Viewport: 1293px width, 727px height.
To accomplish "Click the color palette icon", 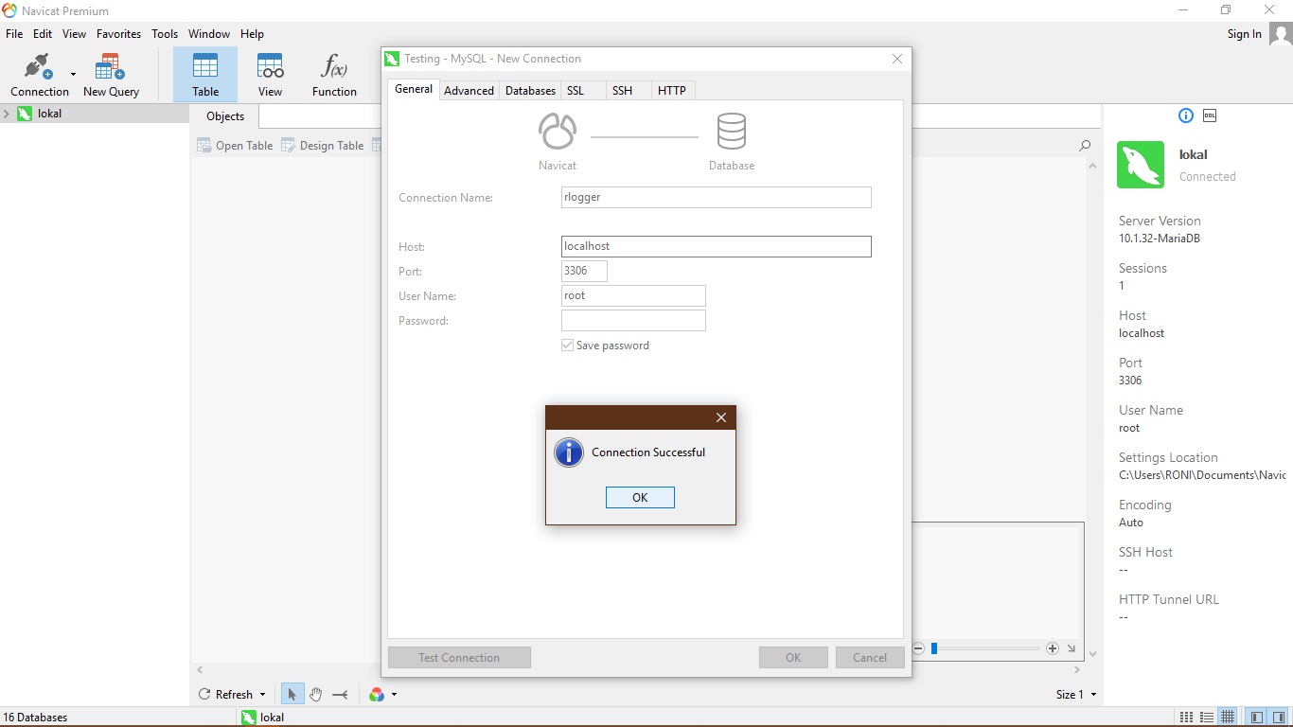I will (x=377, y=694).
